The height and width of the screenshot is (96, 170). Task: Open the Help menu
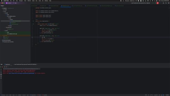pyautogui.click(x=50, y=1)
